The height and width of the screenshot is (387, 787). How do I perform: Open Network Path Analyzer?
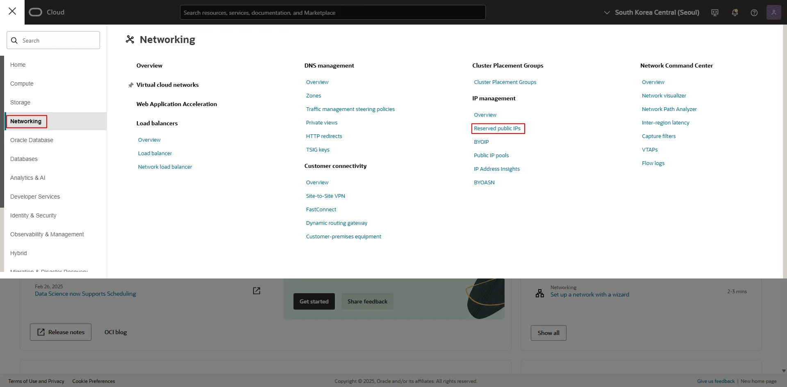pos(669,109)
